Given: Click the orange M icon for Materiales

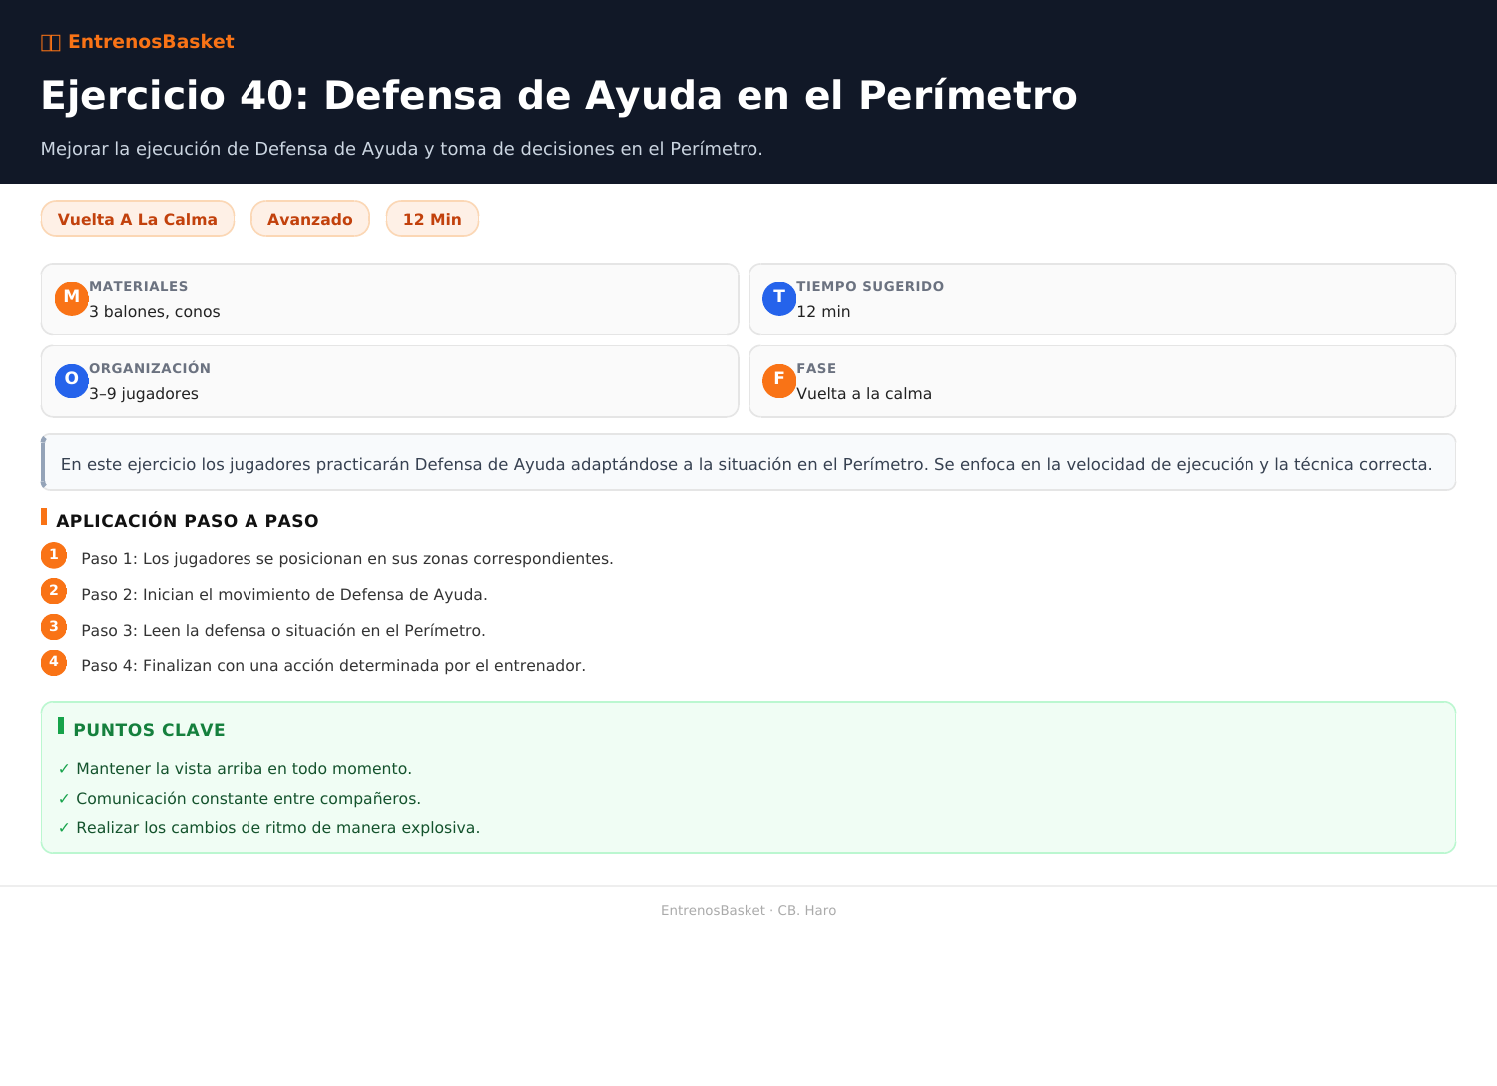Looking at the screenshot, I should click(x=72, y=298).
